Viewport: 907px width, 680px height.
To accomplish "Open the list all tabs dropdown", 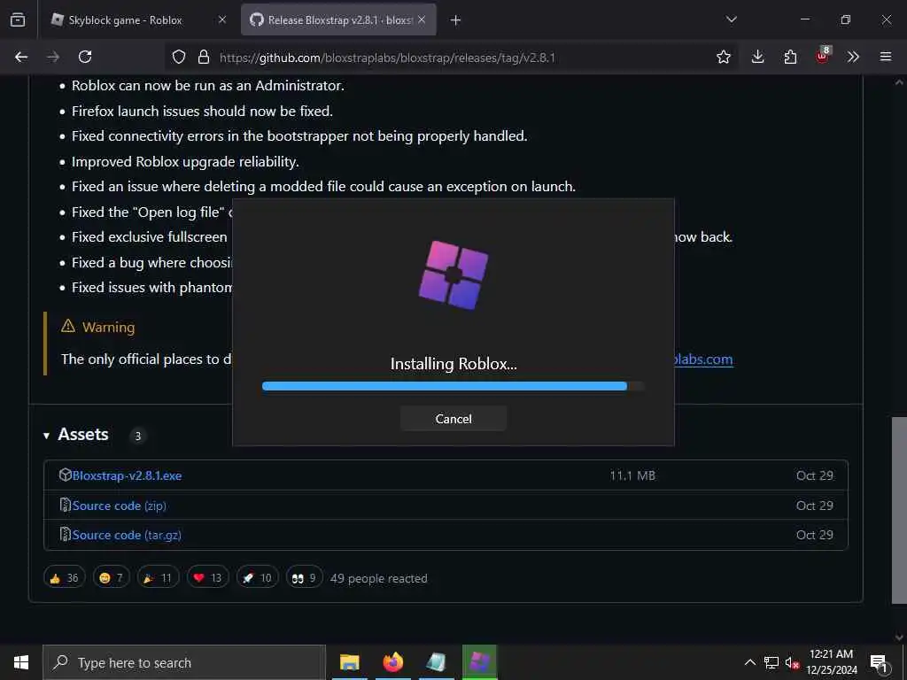I will [x=732, y=19].
